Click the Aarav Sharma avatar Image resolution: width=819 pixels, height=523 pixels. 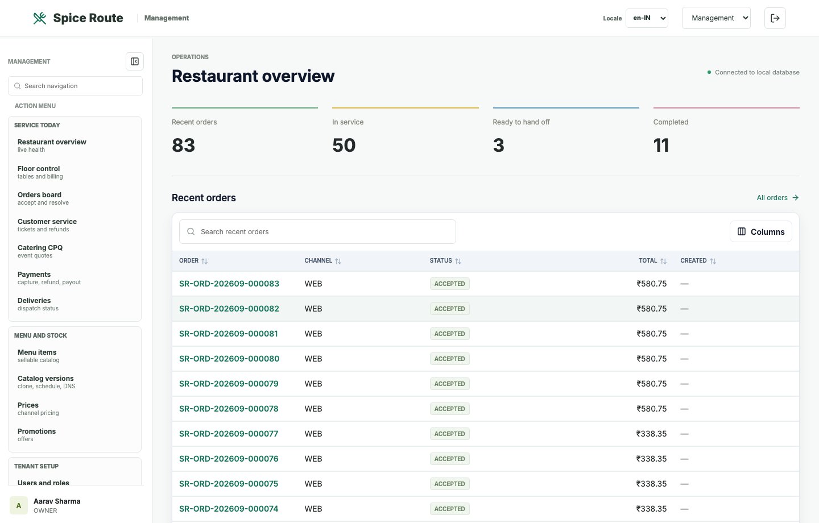point(19,505)
